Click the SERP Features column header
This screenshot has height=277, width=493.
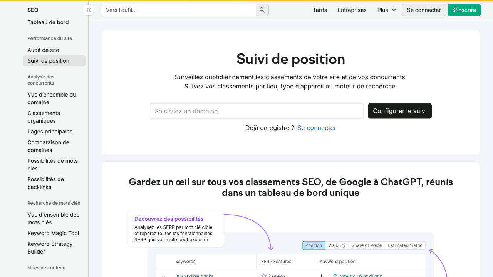276,262
